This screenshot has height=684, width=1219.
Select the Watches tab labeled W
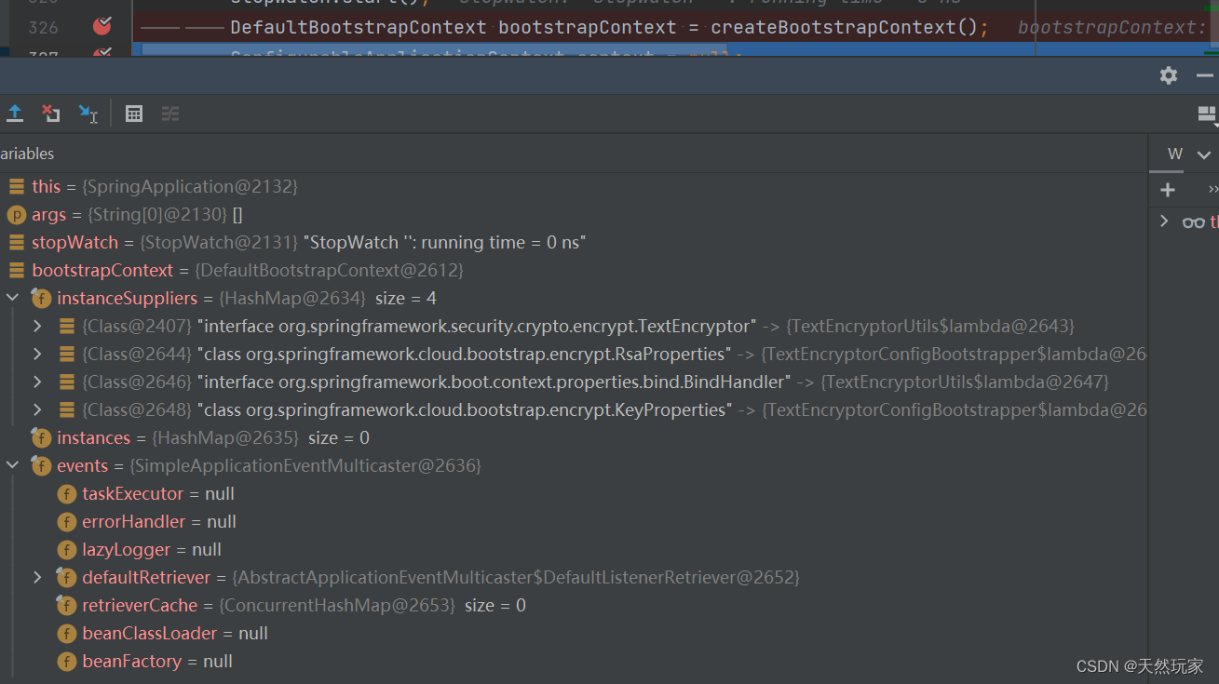(x=1175, y=154)
